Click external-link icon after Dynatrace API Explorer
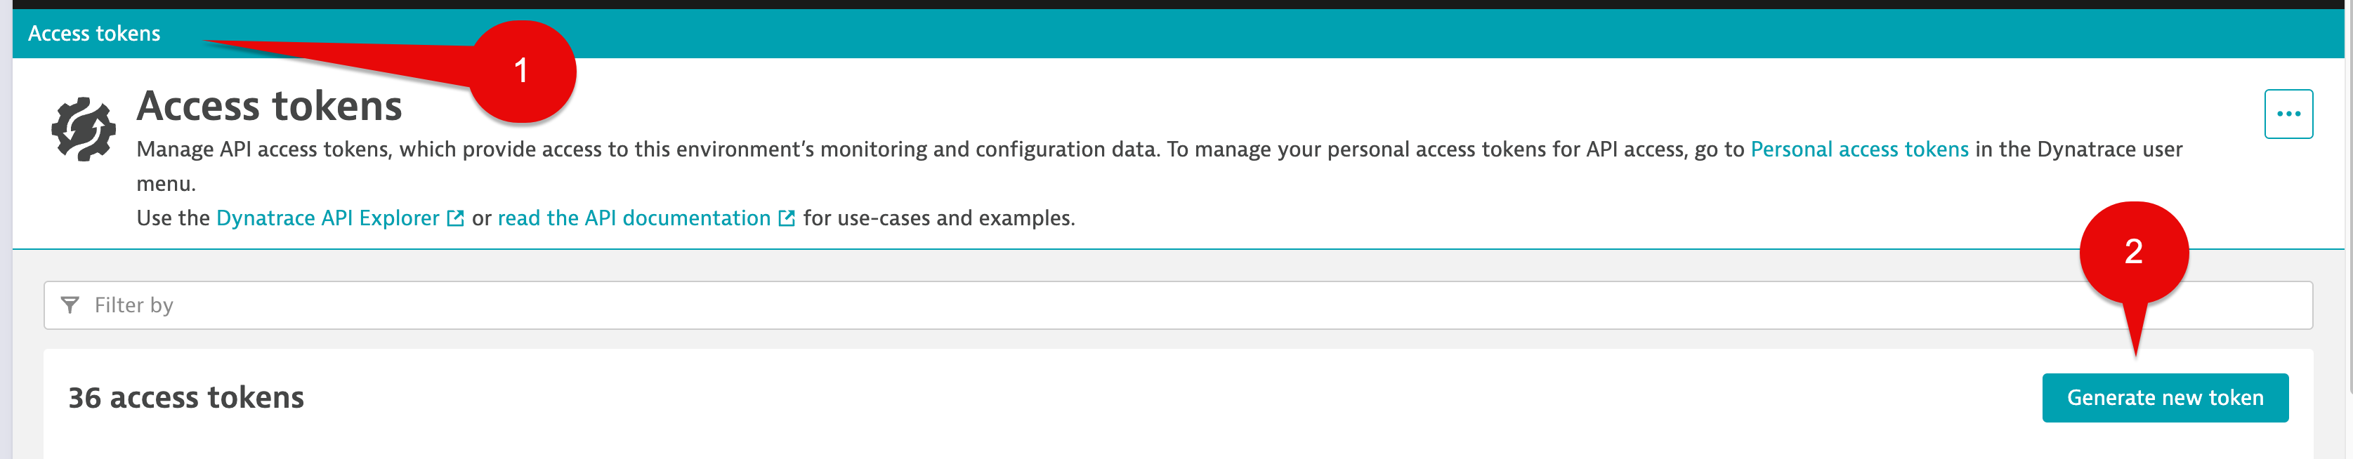The height and width of the screenshot is (459, 2353). [455, 219]
